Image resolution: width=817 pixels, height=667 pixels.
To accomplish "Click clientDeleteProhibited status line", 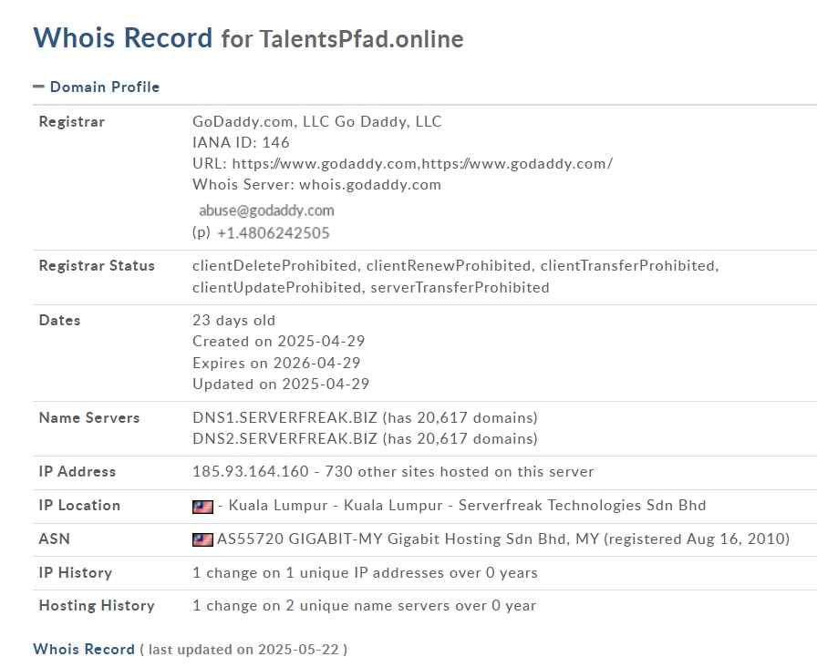I will click(x=456, y=266).
